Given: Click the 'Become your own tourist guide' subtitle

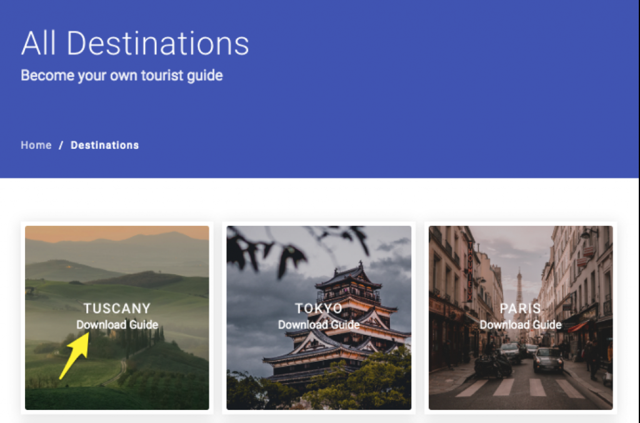Looking at the screenshot, I should pos(122,76).
